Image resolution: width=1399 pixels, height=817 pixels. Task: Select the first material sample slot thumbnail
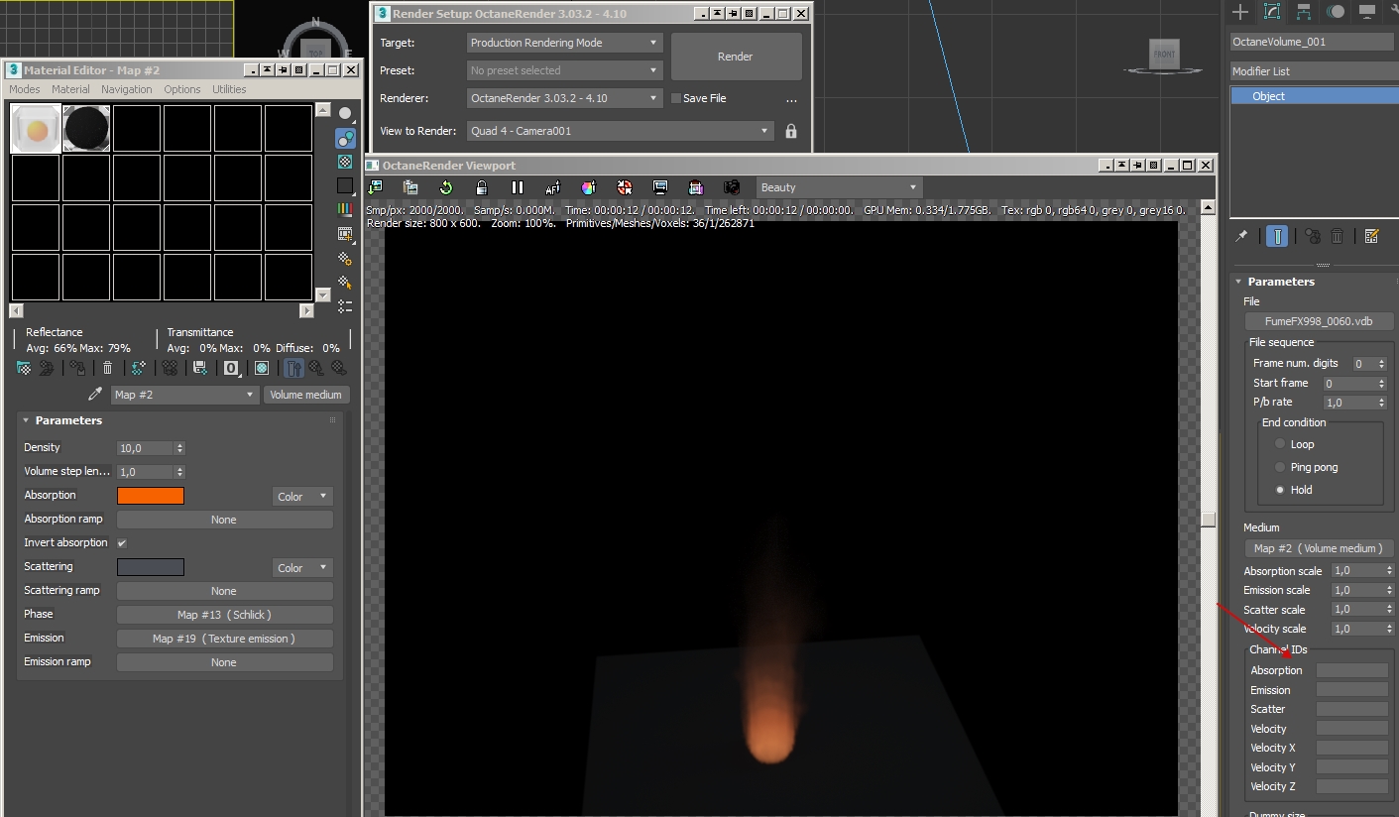36,129
